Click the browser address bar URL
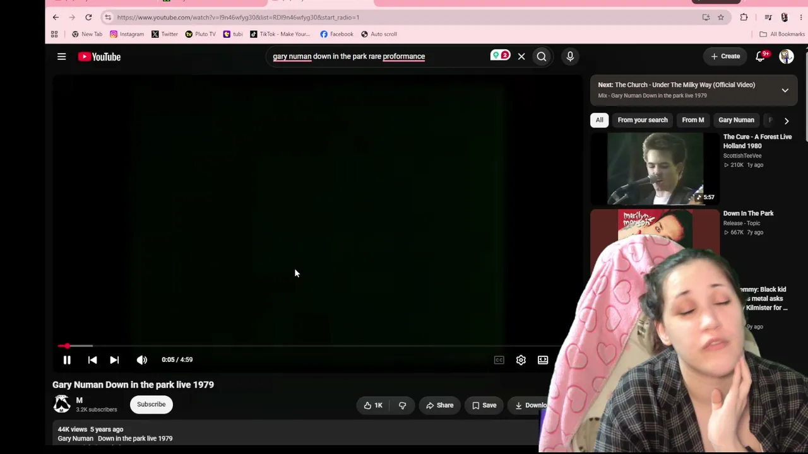 coord(238,18)
